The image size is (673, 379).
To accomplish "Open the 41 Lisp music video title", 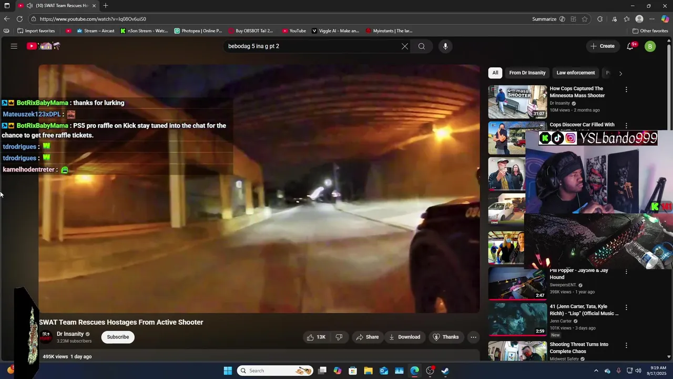I will point(584,310).
